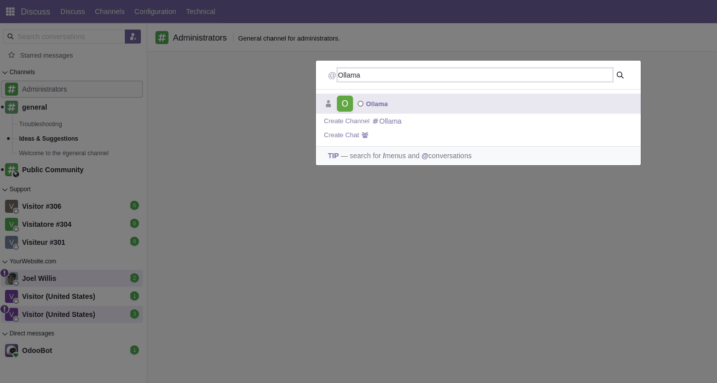The image size is (717, 383).
Task: Click OdooBot's avatar in Direct messages
Action: (11, 350)
